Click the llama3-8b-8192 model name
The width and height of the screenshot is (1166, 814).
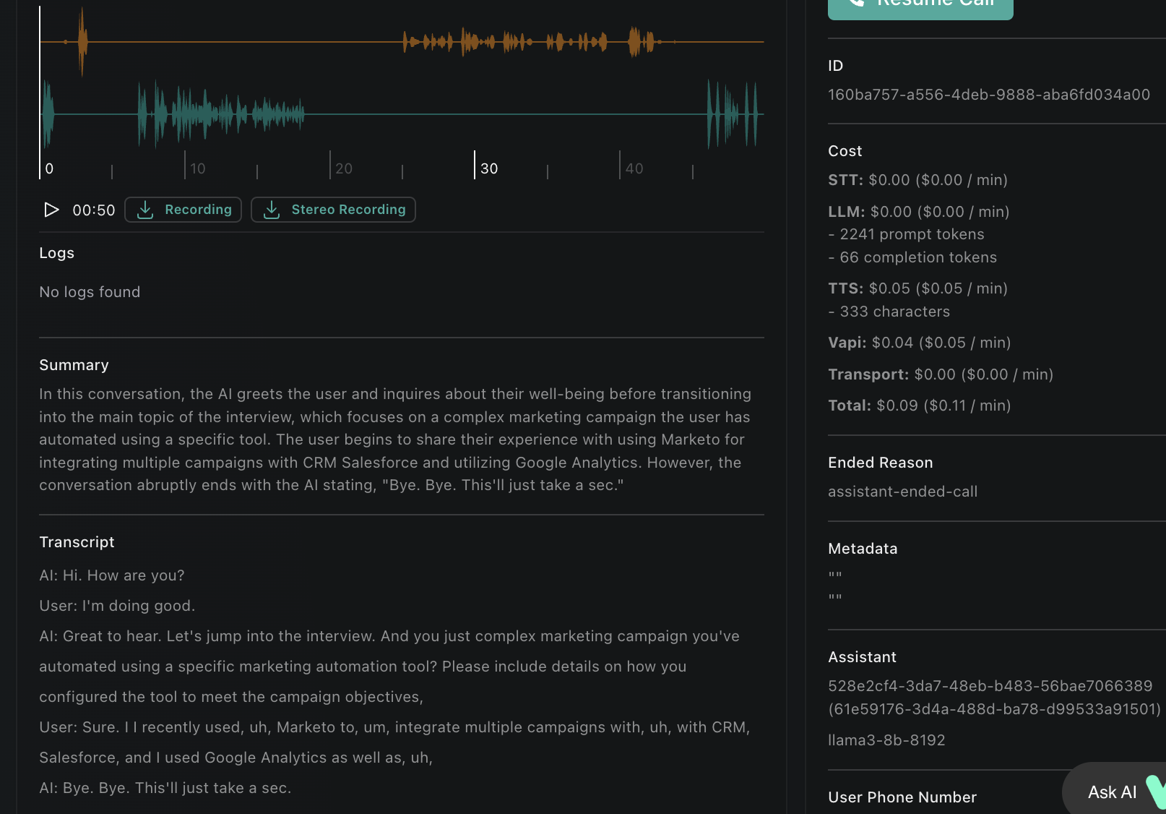pyautogui.click(x=886, y=740)
